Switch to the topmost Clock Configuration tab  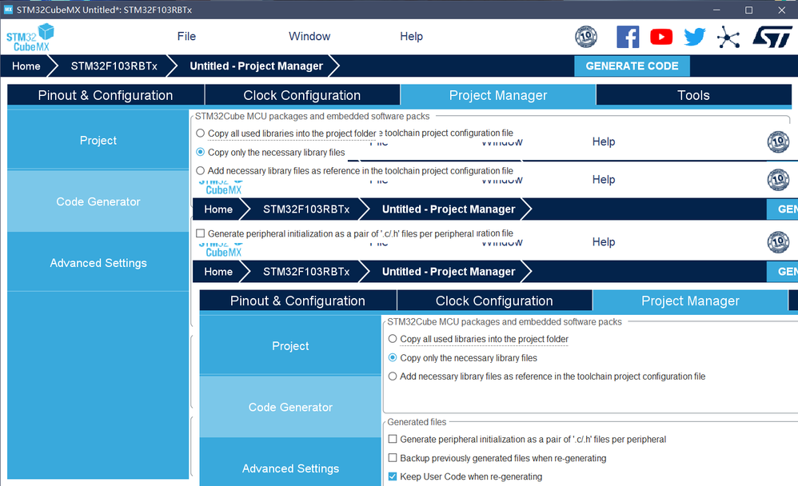click(x=301, y=95)
